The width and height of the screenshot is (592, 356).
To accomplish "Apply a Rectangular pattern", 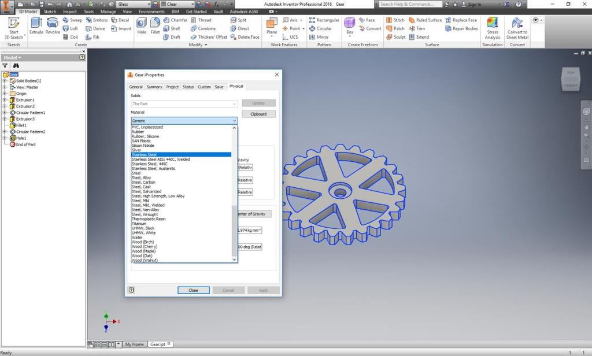I will [324, 20].
